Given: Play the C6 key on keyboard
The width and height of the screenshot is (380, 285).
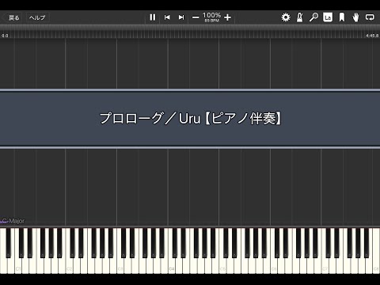Looking at the screenshot, I should (274, 264).
